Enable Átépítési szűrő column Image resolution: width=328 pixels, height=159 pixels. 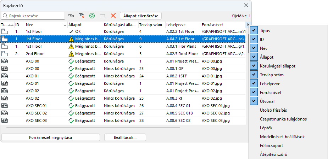tap(273, 154)
